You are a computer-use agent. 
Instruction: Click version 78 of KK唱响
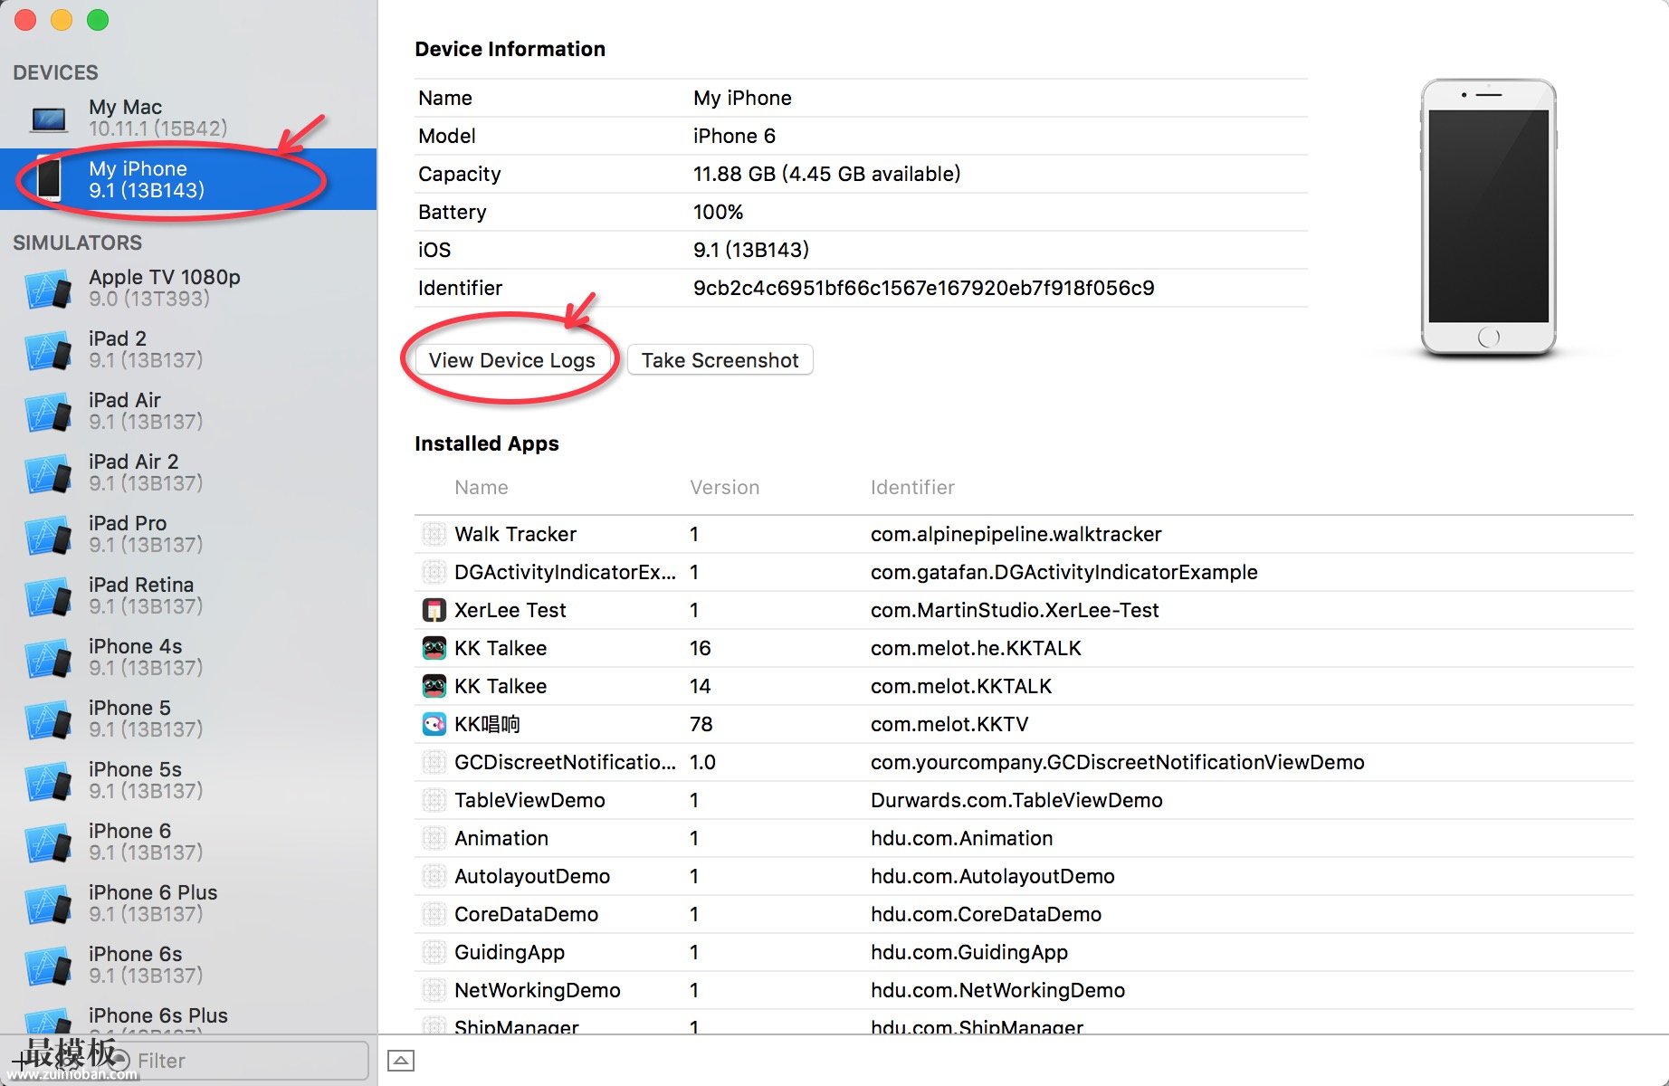pos(701,724)
